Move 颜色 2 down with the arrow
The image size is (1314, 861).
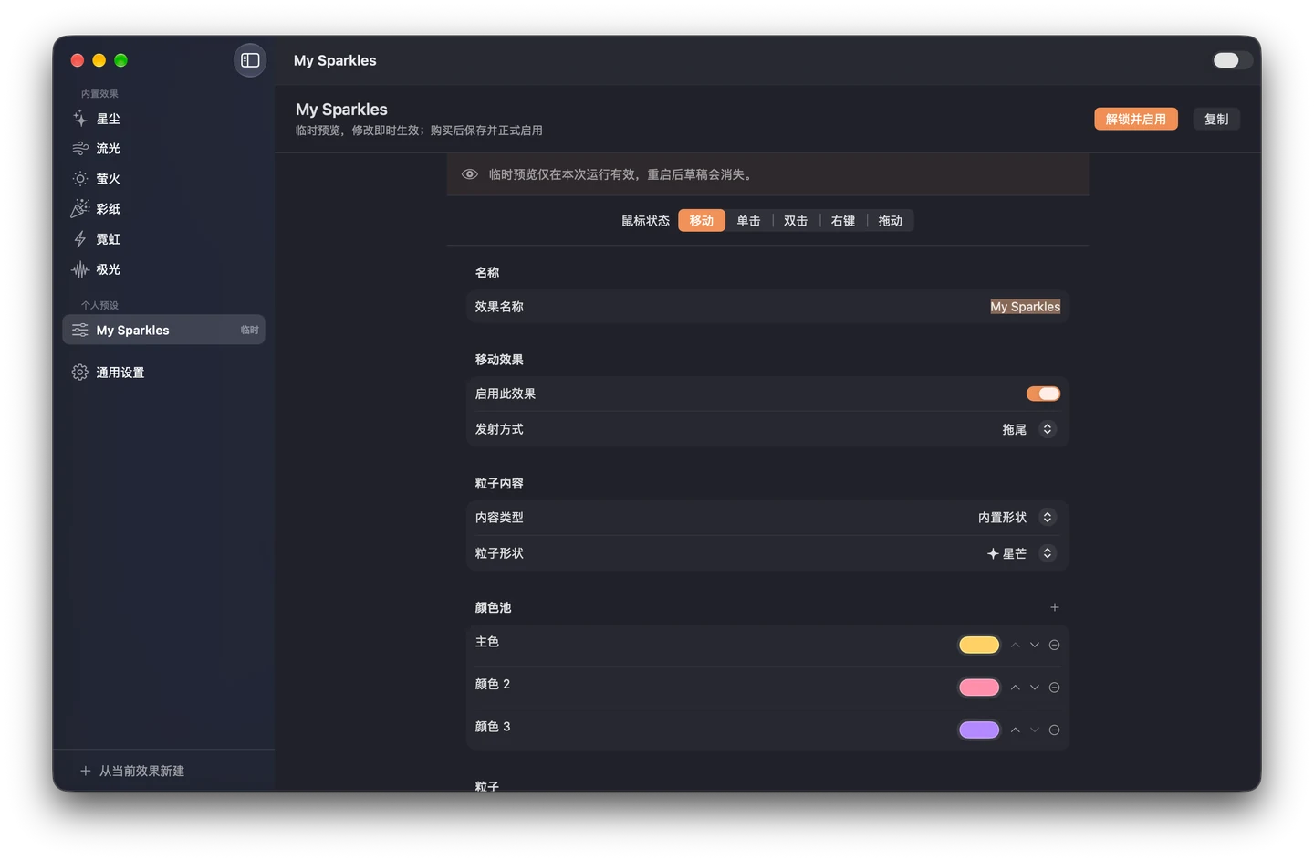(x=1035, y=688)
